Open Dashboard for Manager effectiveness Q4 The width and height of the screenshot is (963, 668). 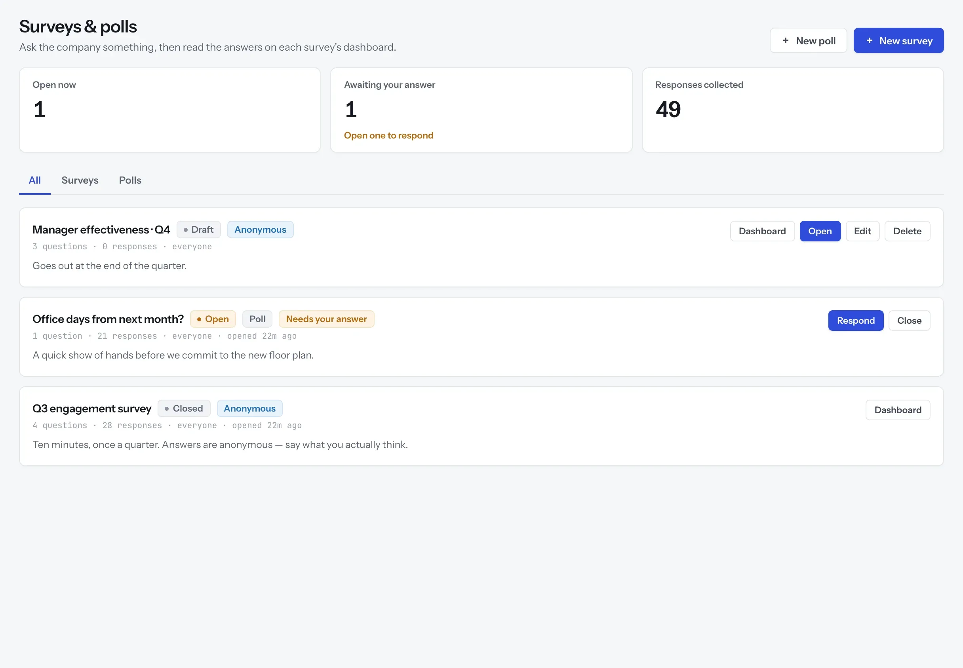tap(762, 231)
